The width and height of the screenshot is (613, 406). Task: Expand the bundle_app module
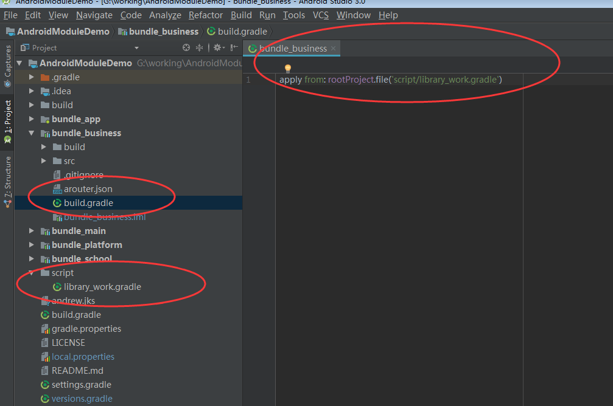pos(31,119)
